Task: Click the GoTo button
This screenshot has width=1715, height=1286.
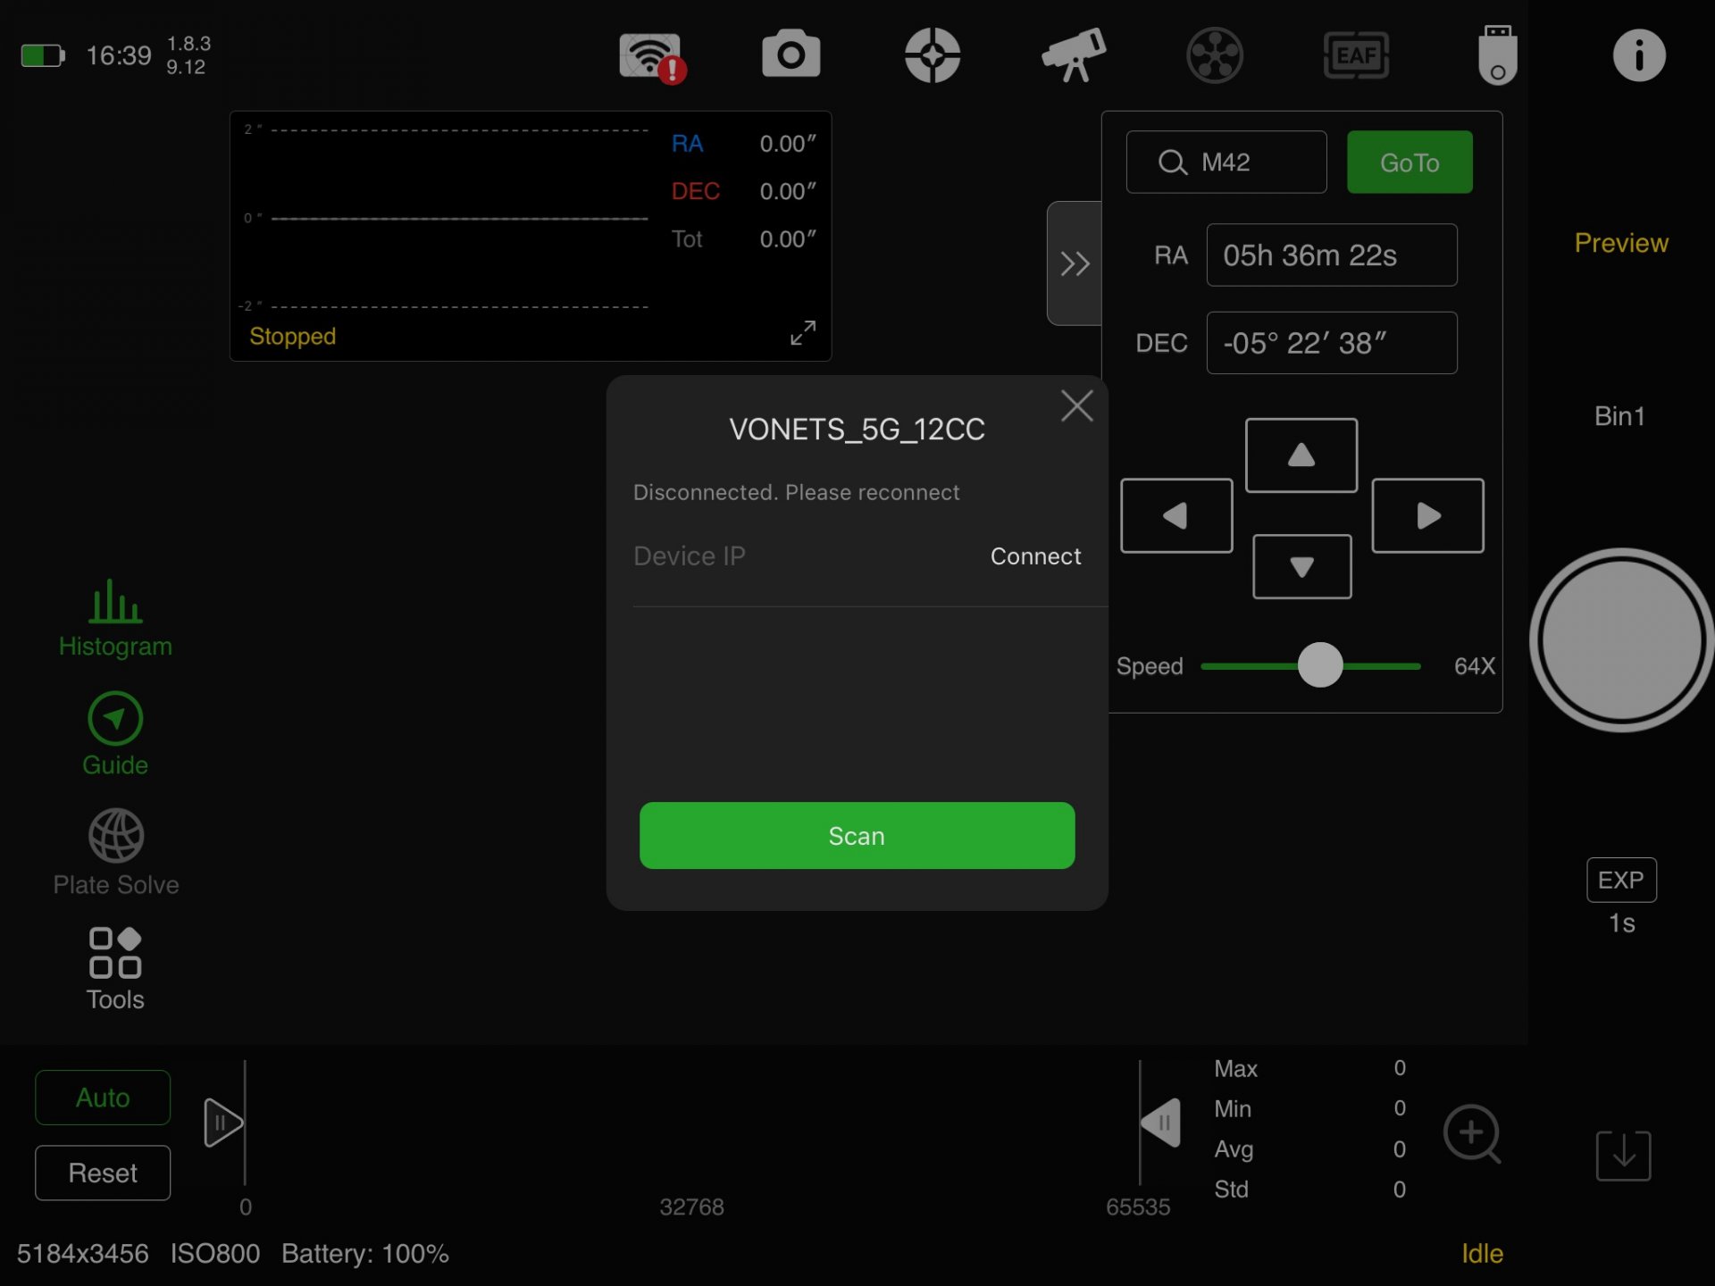Action: [x=1410, y=162]
